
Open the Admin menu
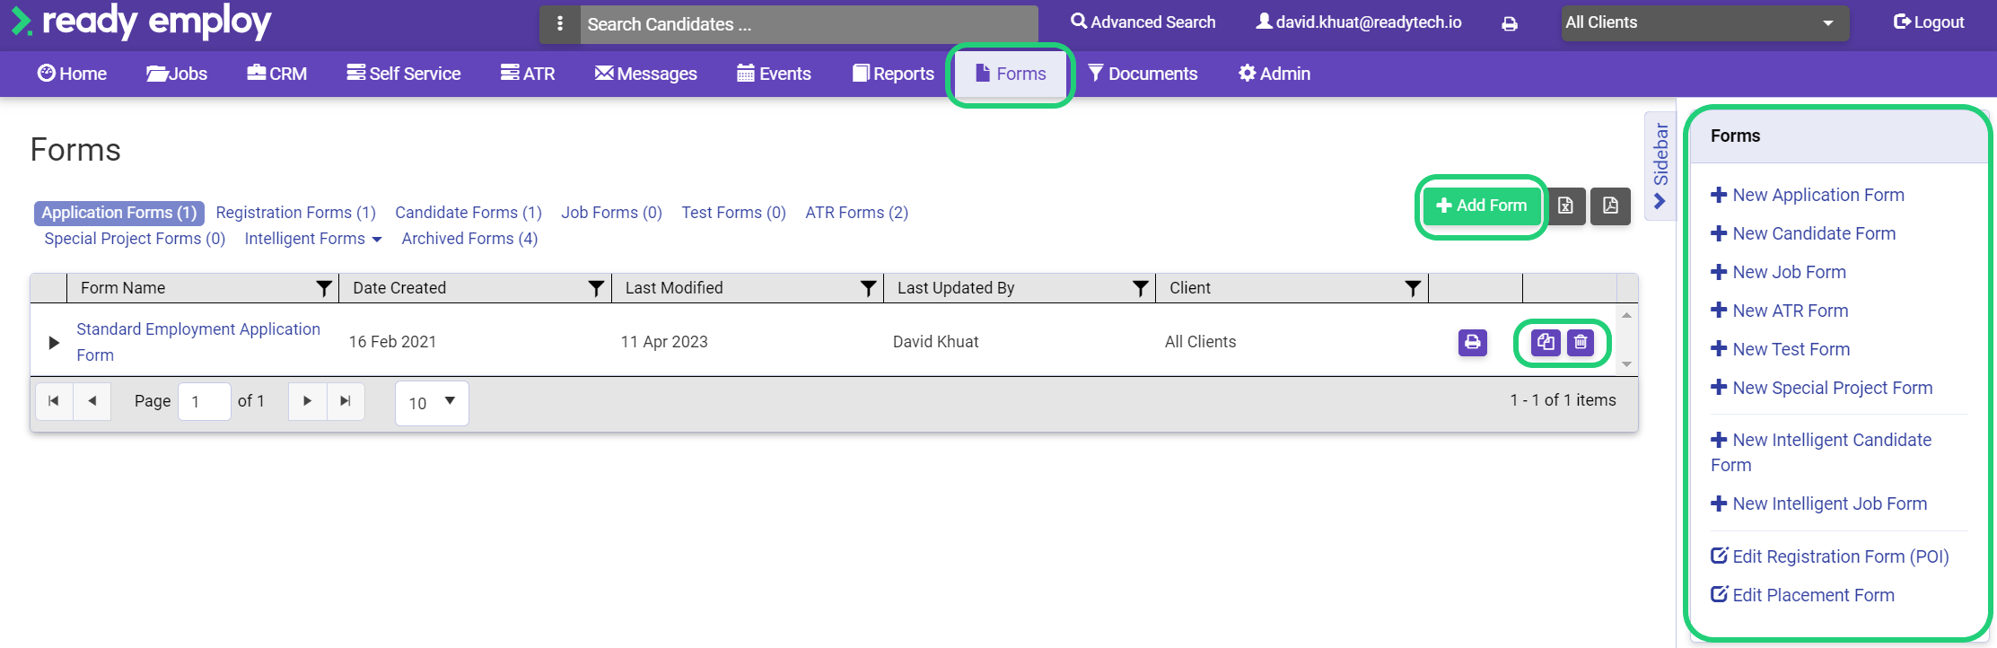tap(1274, 74)
